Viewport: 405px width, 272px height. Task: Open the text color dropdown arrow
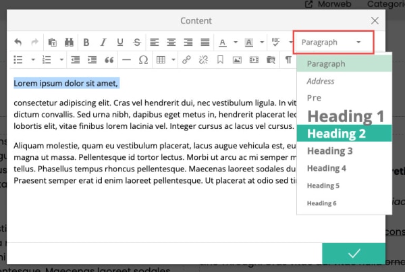click(236, 42)
